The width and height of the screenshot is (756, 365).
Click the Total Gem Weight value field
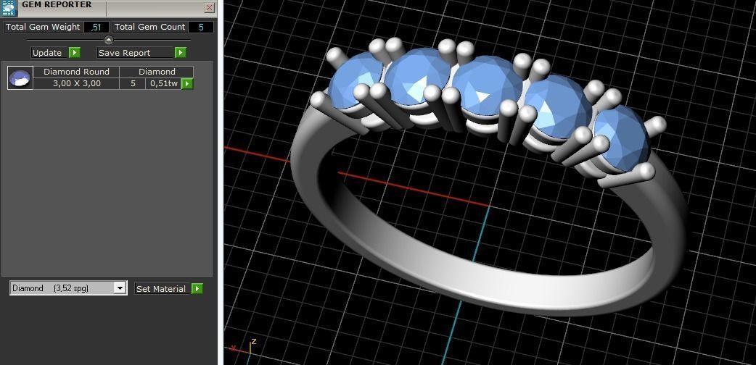coord(96,27)
